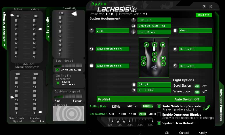The width and height of the screenshot is (225, 135).
Task: Open the Advanced Settings side tab
Action: (x=4, y=31)
